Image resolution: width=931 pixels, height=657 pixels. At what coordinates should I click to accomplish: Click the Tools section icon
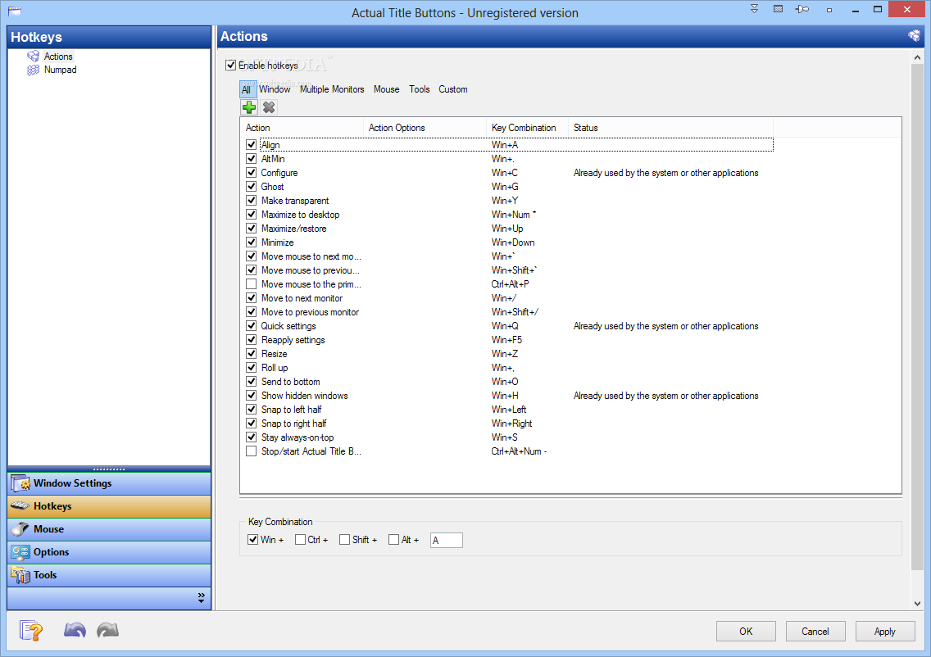(x=20, y=575)
